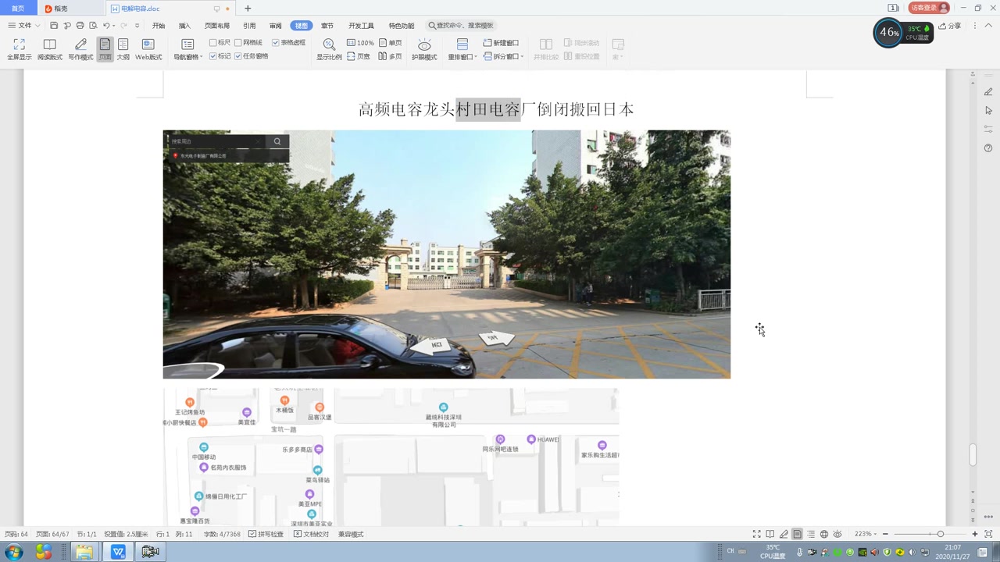Viewport: 1000px width, 562px height.
Task: Open Windows Start button
Action: click(14, 552)
